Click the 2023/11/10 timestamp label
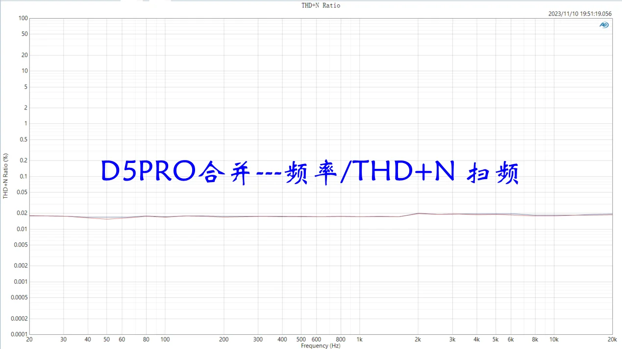The image size is (622, 349). click(580, 14)
